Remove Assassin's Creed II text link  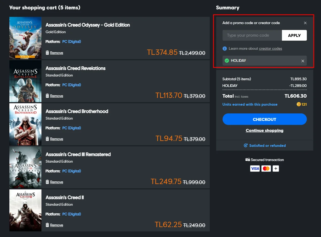[x=56, y=225]
